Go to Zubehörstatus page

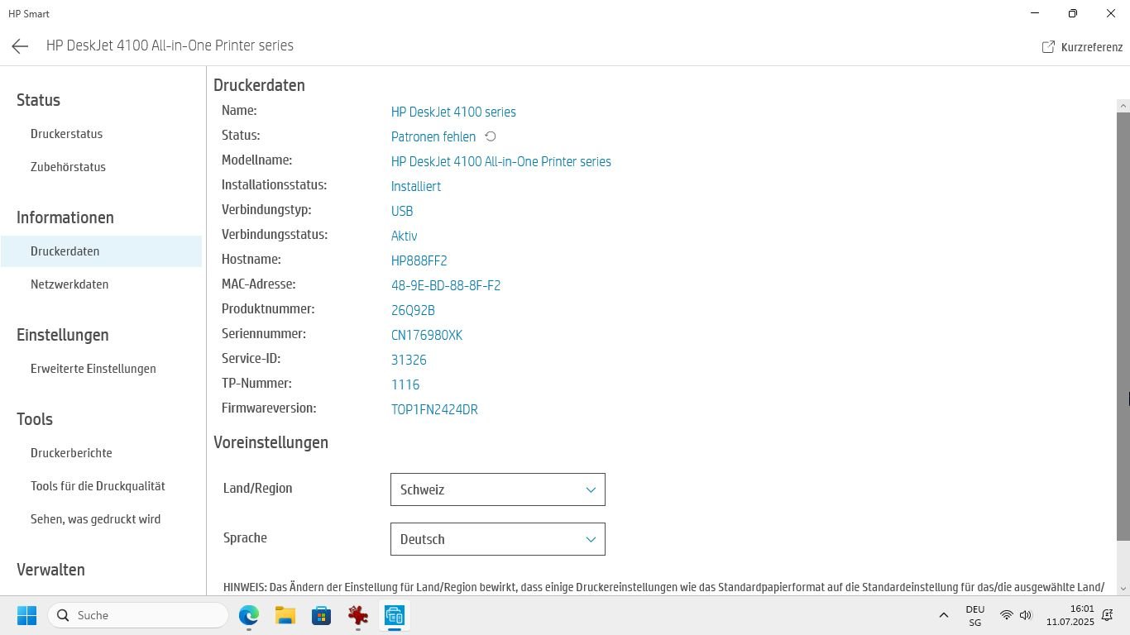68,167
